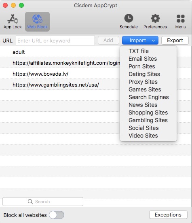Select the bovada.lv blocked URL row
The width and height of the screenshot is (192, 223).
pyautogui.click(x=60, y=74)
